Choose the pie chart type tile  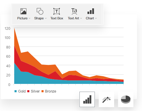pos(126,99)
